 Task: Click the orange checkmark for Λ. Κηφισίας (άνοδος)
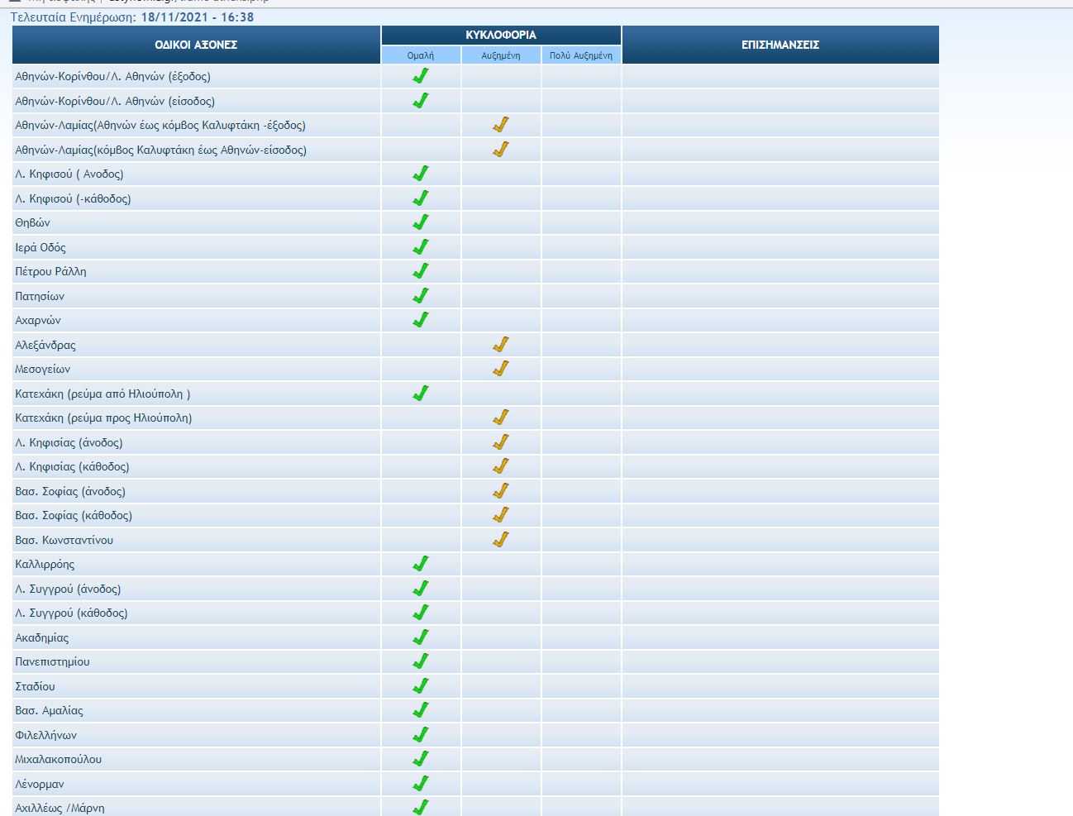click(x=501, y=442)
